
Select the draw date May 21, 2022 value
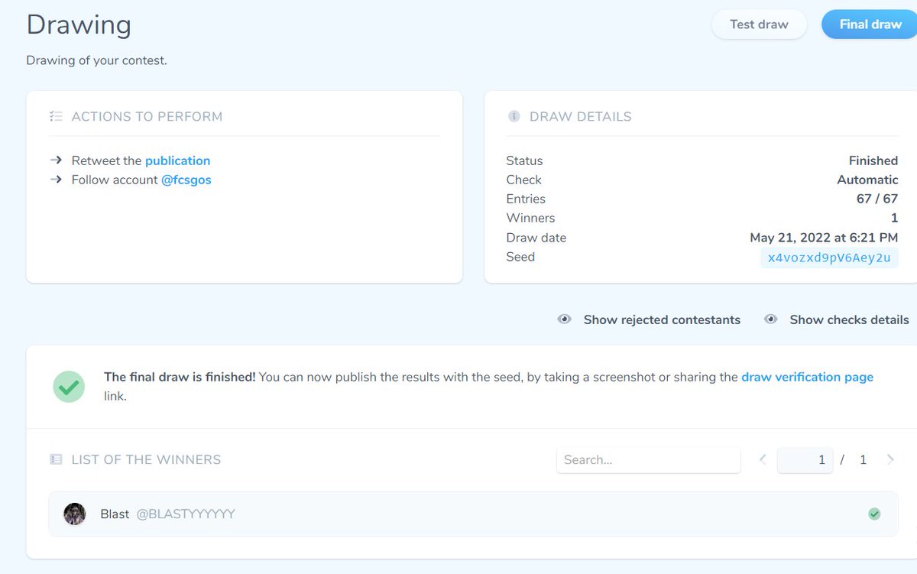824,238
